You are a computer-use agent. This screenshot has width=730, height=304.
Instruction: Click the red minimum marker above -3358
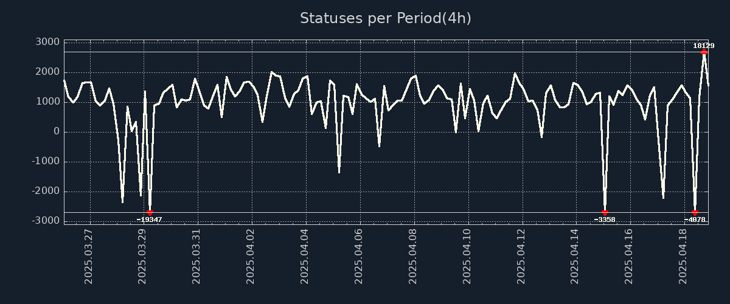click(605, 212)
